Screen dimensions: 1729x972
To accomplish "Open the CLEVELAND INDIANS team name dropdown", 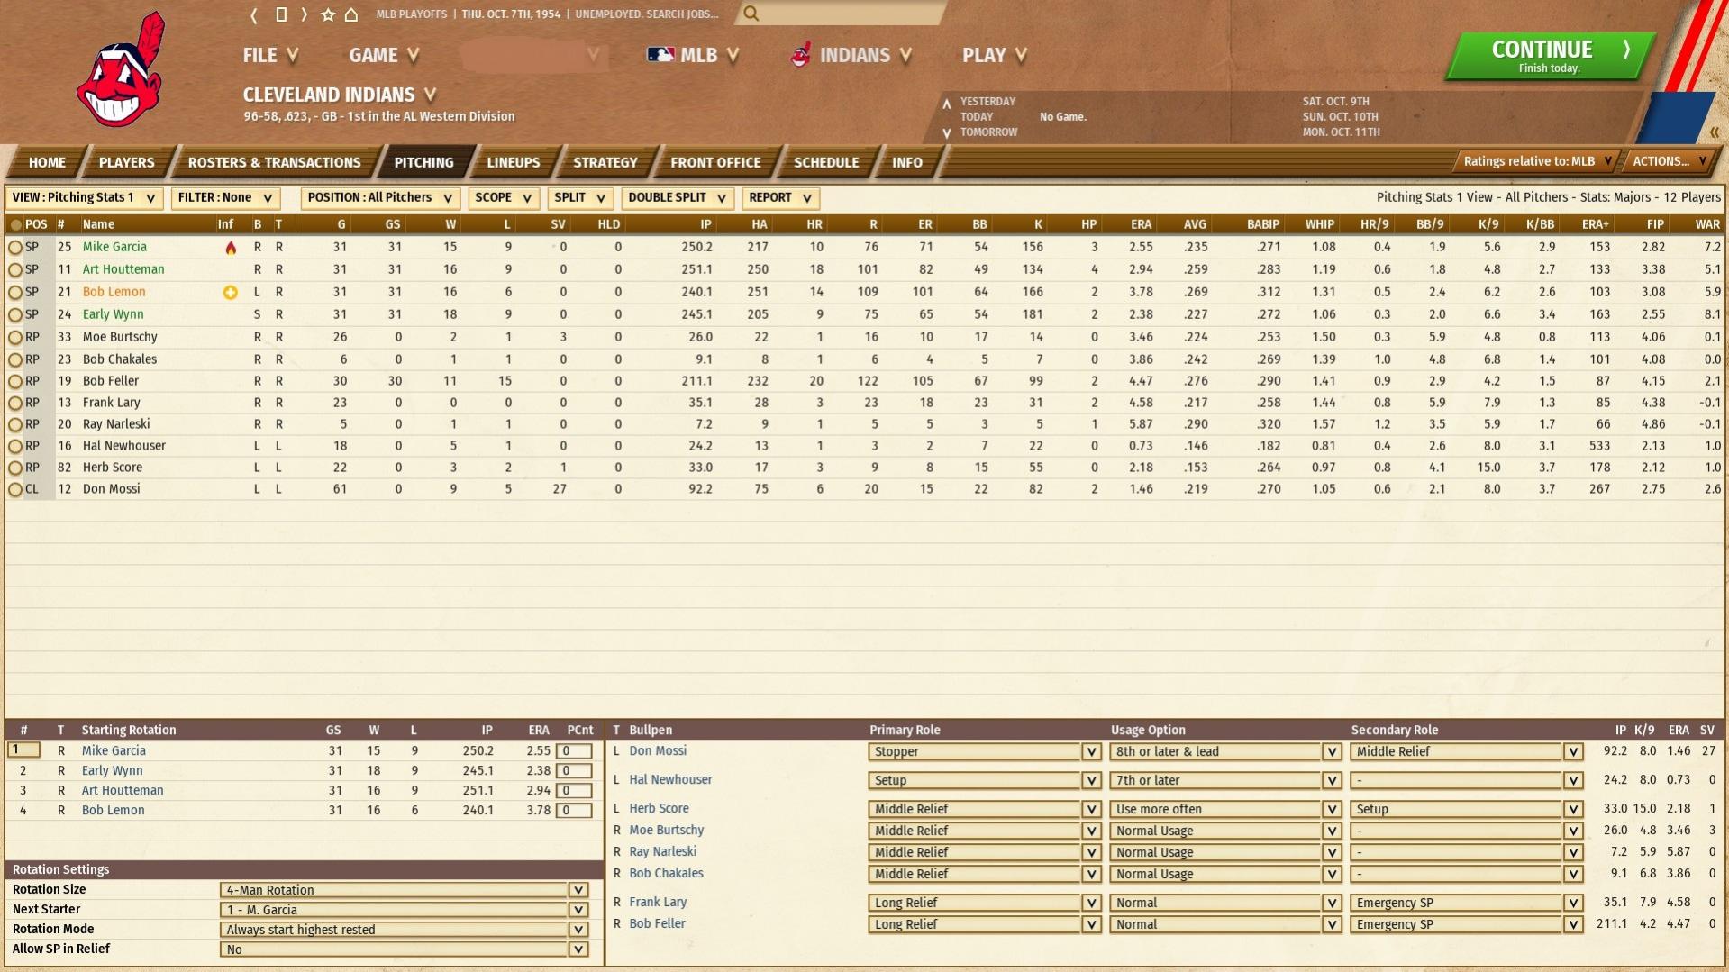I will point(340,95).
